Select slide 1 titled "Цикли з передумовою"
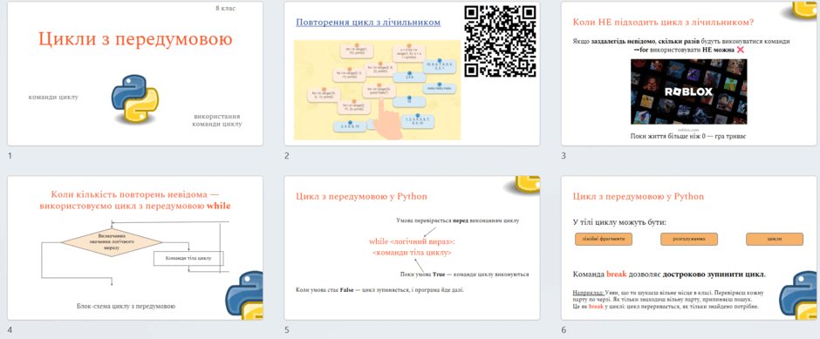The image size is (820, 339). [135, 74]
